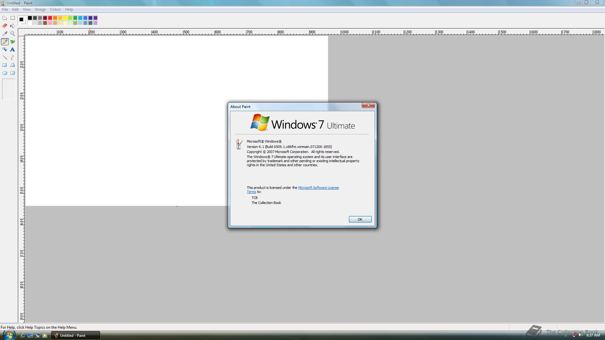Select the Free-Form Select tool
This screenshot has width=605, height=340.
click(5, 18)
